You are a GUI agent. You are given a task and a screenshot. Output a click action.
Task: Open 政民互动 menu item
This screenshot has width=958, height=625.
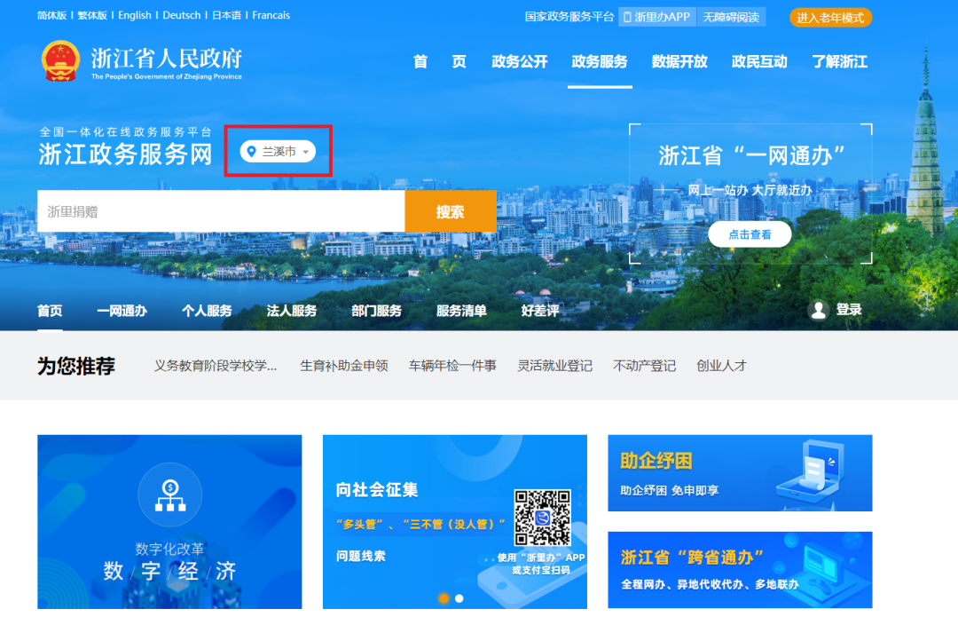click(x=759, y=61)
